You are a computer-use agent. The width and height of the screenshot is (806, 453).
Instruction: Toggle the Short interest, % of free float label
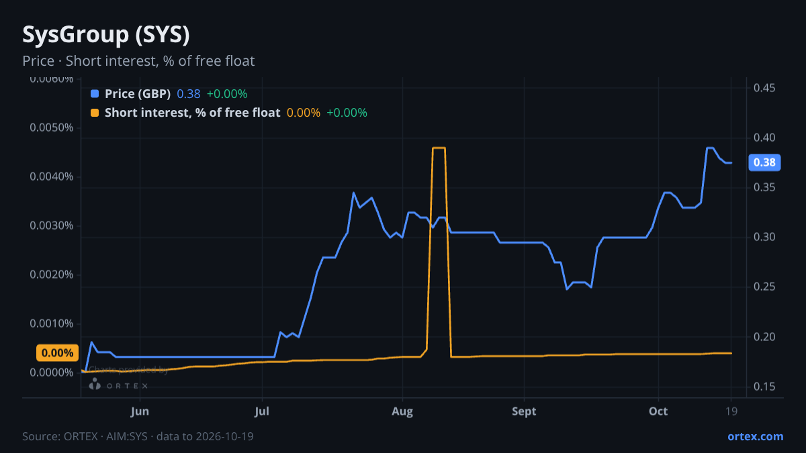(192, 113)
